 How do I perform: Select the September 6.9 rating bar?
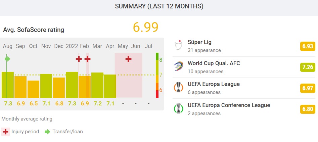20,87
